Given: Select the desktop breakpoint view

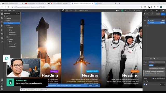Looking at the screenshot, I should click(x=63, y=10).
